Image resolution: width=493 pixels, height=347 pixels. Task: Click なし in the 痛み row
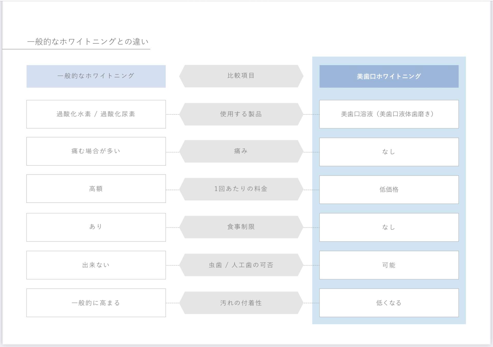coord(389,152)
